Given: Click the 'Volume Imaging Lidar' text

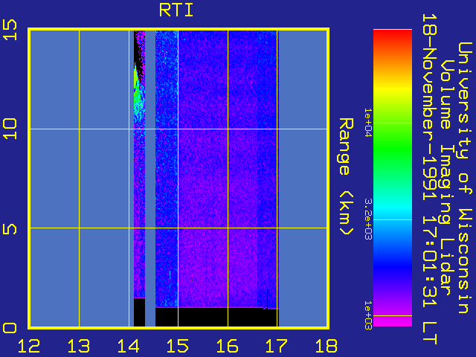Looking at the screenshot, I should (446, 178).
